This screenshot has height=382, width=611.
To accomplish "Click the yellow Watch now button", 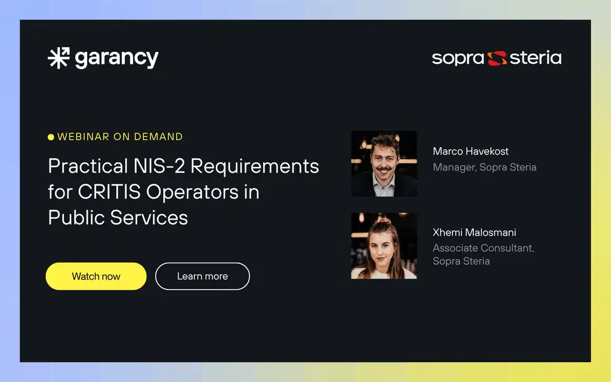I will 96,276.
